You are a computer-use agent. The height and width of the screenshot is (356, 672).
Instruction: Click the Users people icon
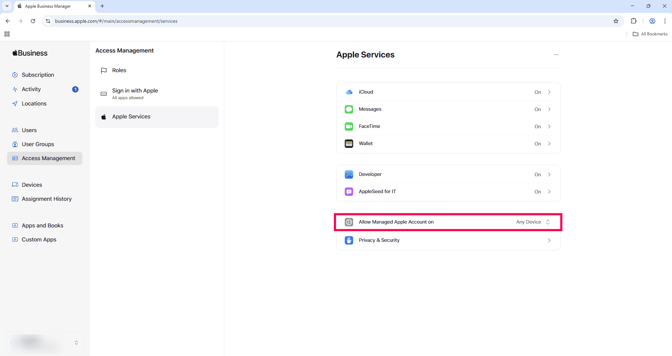(x=15, y=130)
